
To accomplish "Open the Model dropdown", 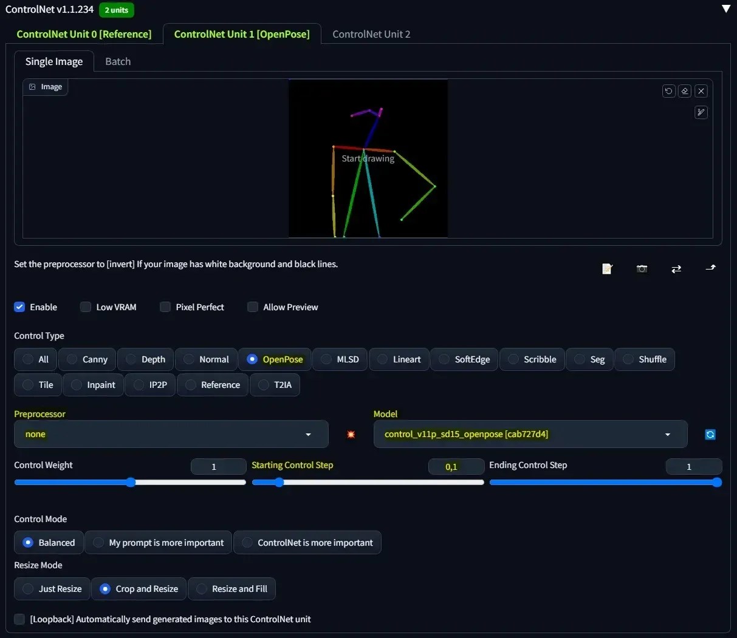I will (530, 434).
